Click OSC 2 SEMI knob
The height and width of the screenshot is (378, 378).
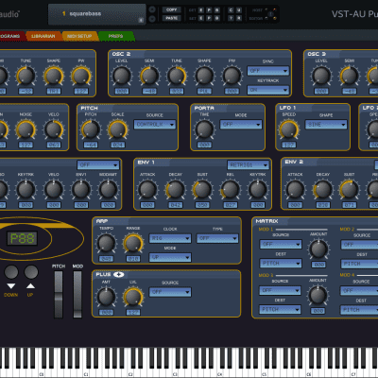click(149, 76)
